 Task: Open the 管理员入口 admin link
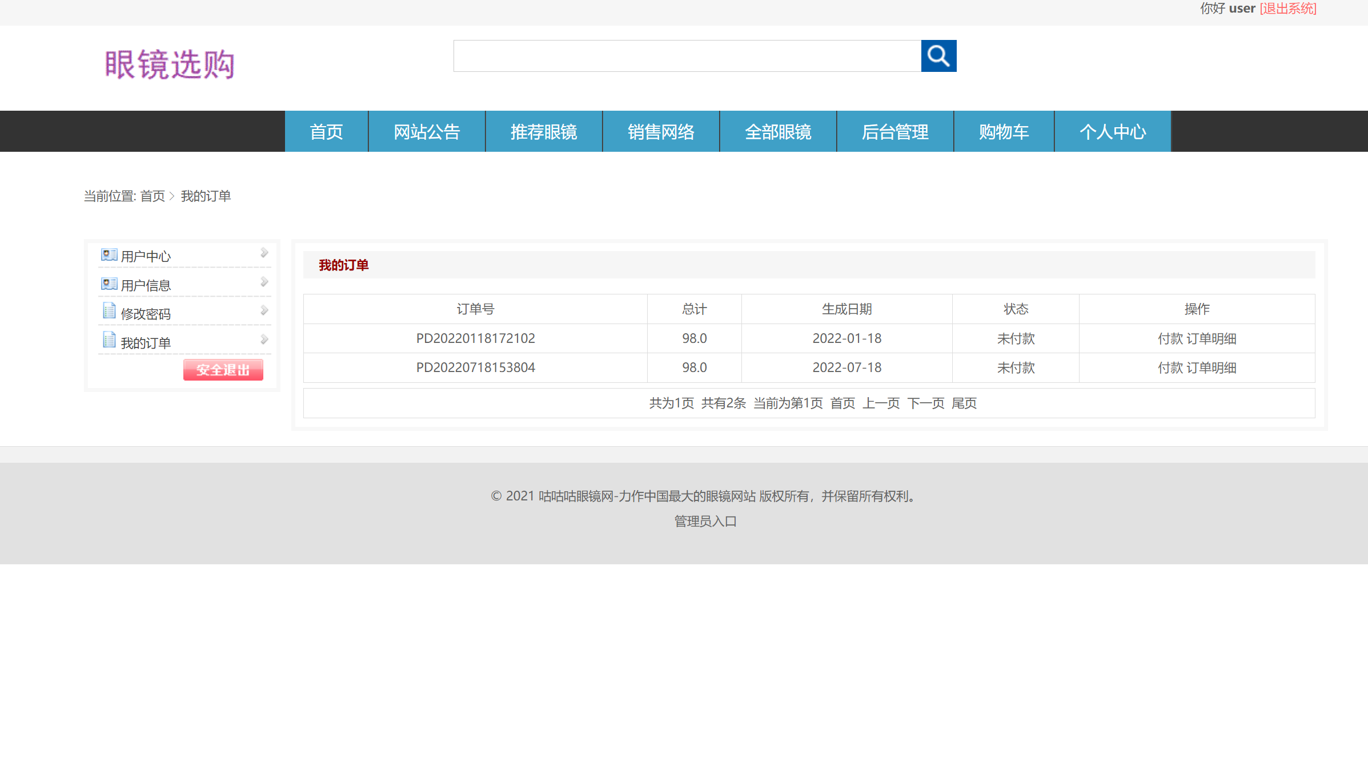pyautogui.click(x=704, y=521)
